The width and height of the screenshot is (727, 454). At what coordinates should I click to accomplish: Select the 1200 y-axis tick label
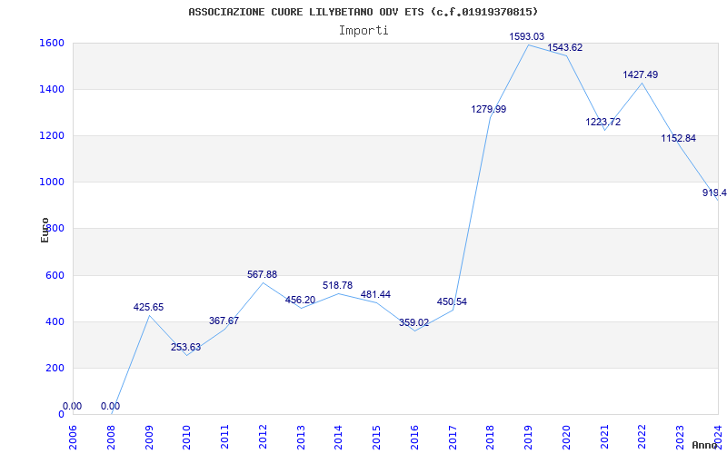tap(52, 135)
